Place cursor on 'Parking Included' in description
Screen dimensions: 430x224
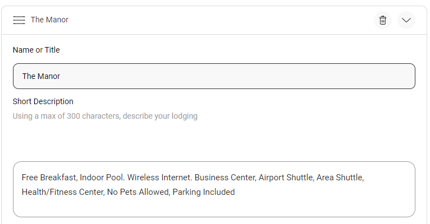(x=203, y=192)
